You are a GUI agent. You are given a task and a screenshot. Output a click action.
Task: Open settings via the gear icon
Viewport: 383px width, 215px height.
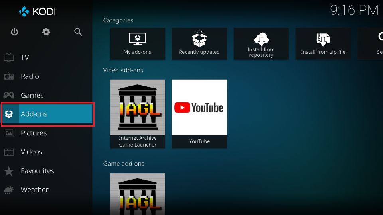click(x=46, y=32)
